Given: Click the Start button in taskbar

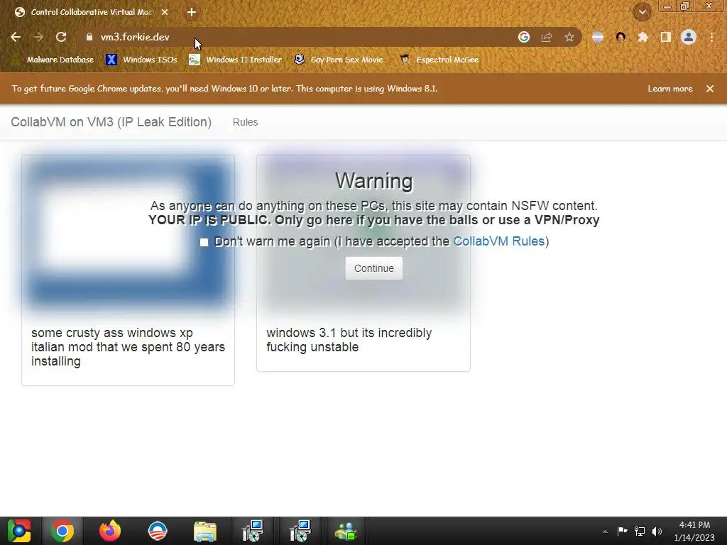Looking at the screenshot, I should [x=19, y=531].
